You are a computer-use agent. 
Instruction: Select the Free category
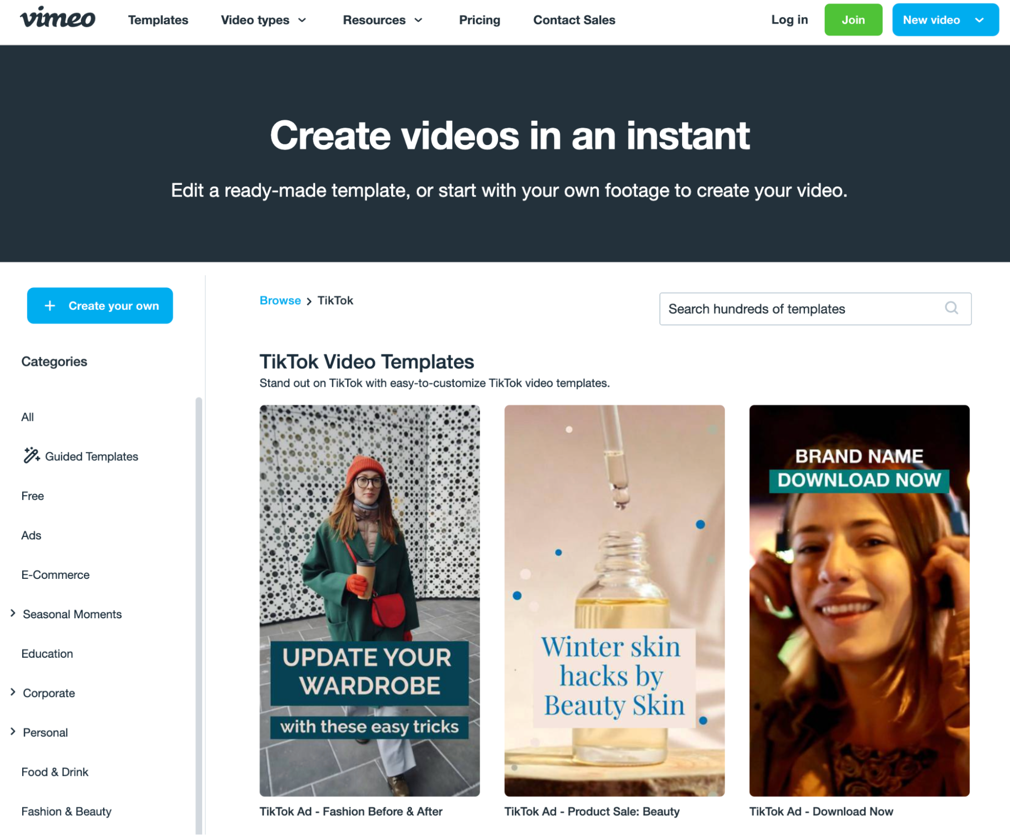click(32, 496)
